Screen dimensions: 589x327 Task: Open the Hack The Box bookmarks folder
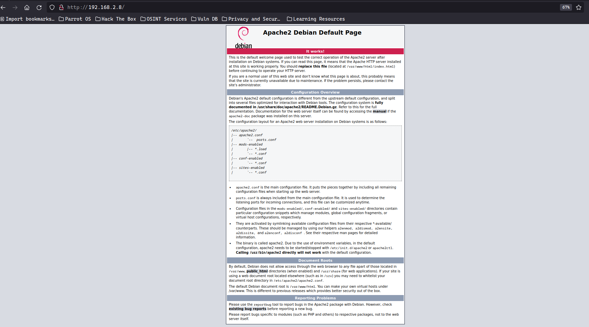tap(116, 19)
